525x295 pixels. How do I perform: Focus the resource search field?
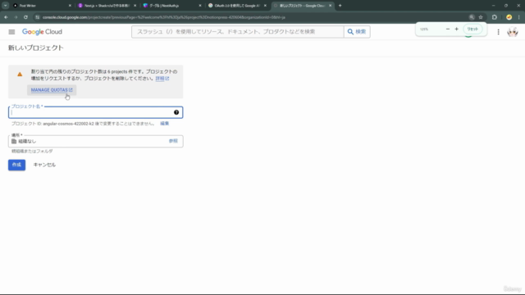tap(238, 32)
